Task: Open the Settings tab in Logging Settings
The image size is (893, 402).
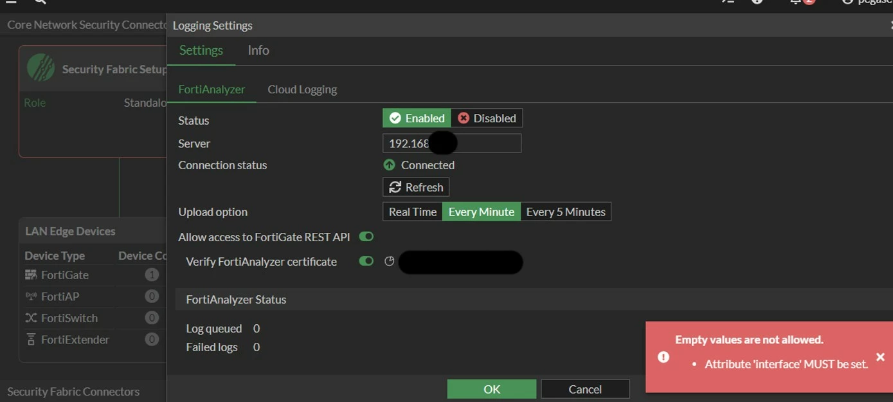Action: click(x=201, y=50)
